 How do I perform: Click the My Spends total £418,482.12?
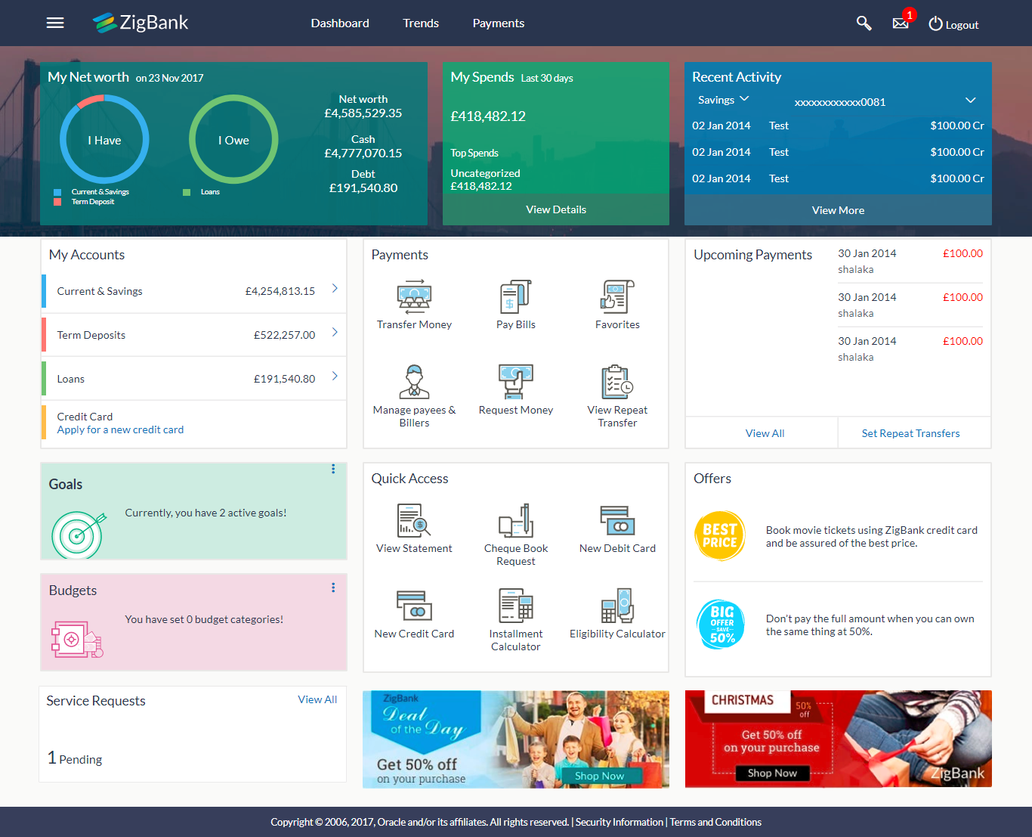tap(488, 116)
